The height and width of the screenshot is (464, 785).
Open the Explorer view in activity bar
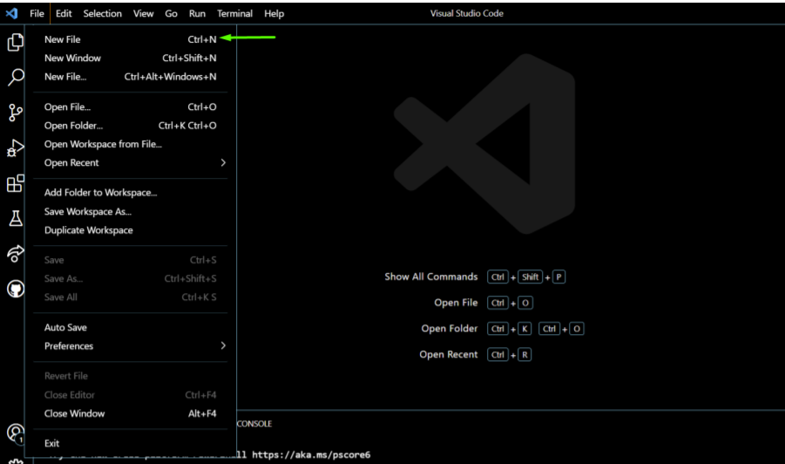(x=15, y=42)
